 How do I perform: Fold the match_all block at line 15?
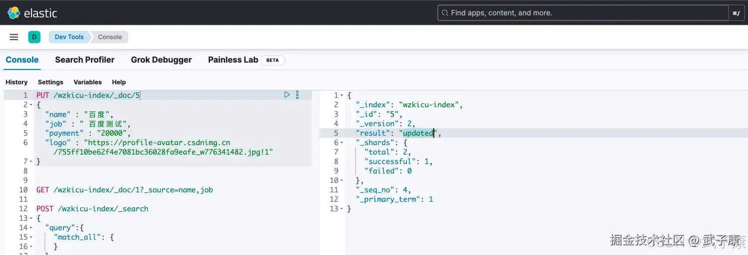click(31, 237)
